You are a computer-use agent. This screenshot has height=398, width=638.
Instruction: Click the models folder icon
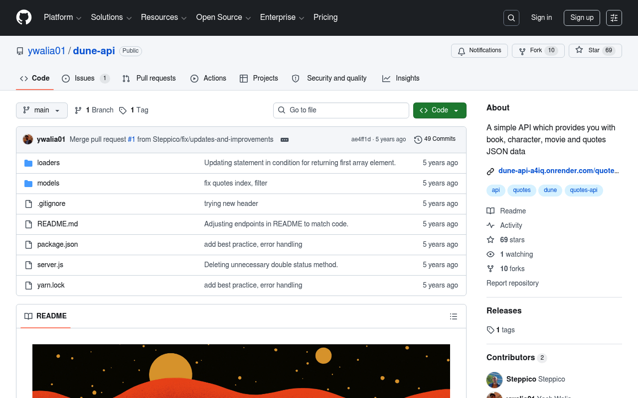tap(28, 183)
